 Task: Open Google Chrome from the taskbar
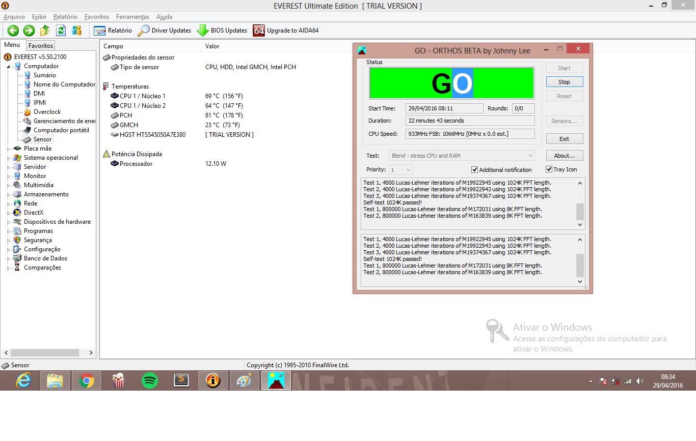point(87,380)
